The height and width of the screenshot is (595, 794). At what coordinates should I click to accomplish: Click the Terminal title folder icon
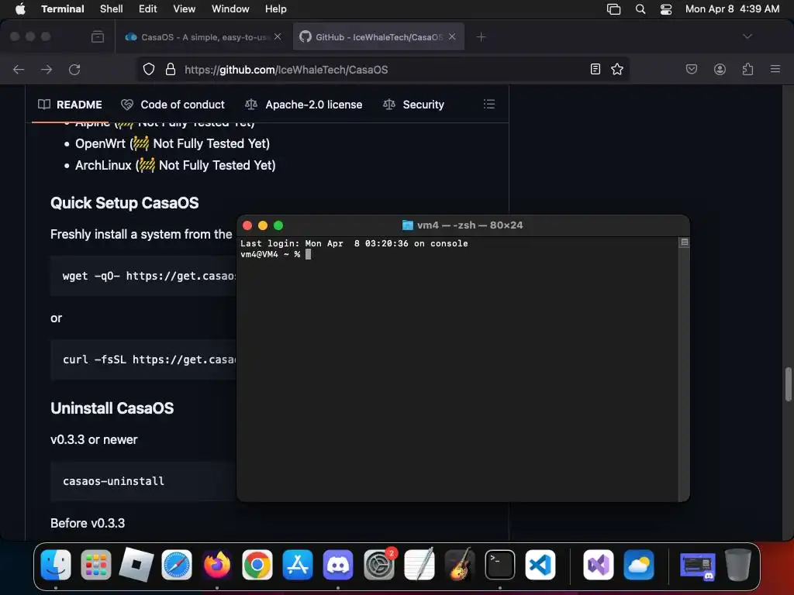408,225
